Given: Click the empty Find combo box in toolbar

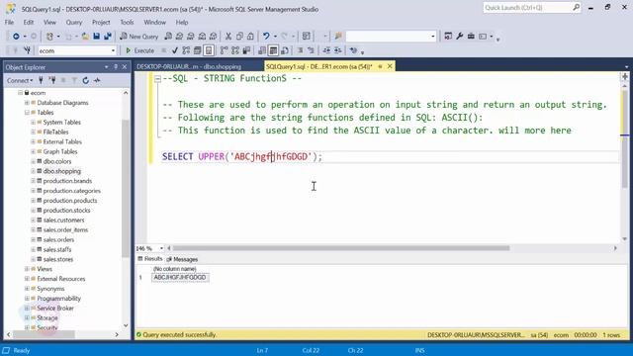Looking at the screenshot, I should pos(391,37).
